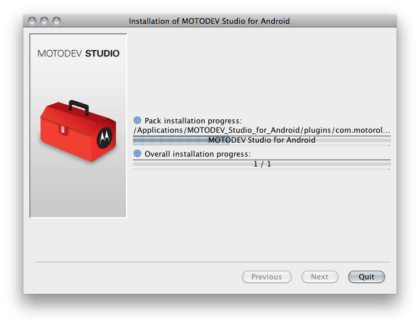Minimize the installer window
Viewport: 420px width, 326px height.
coord(44,21)
